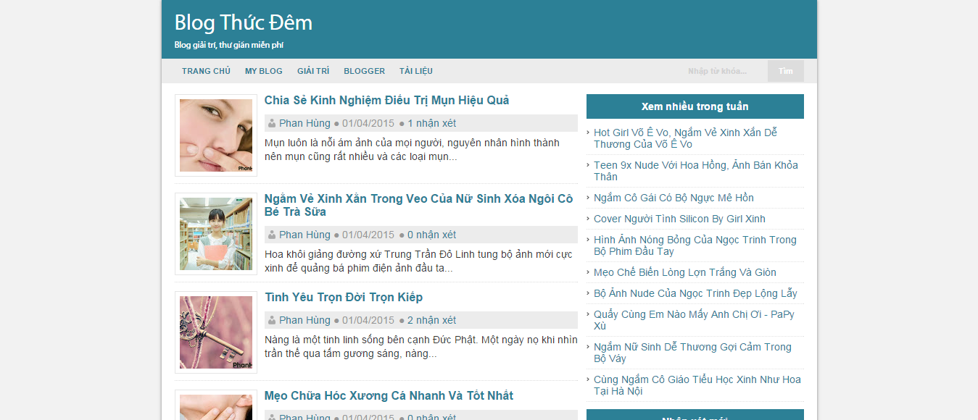The width and height of the screenshot is (978, 420).
Task: Open the BLOGGER menu item
Action: pos(365,71)
